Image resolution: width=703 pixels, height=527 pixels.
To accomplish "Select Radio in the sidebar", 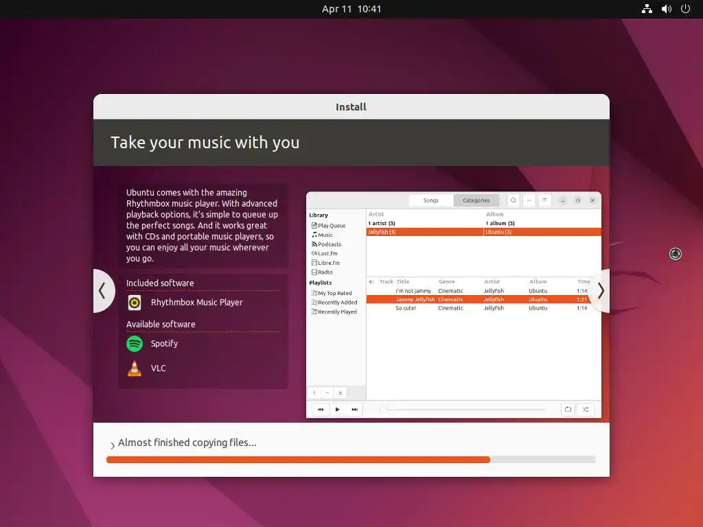I will click(323, 272).
